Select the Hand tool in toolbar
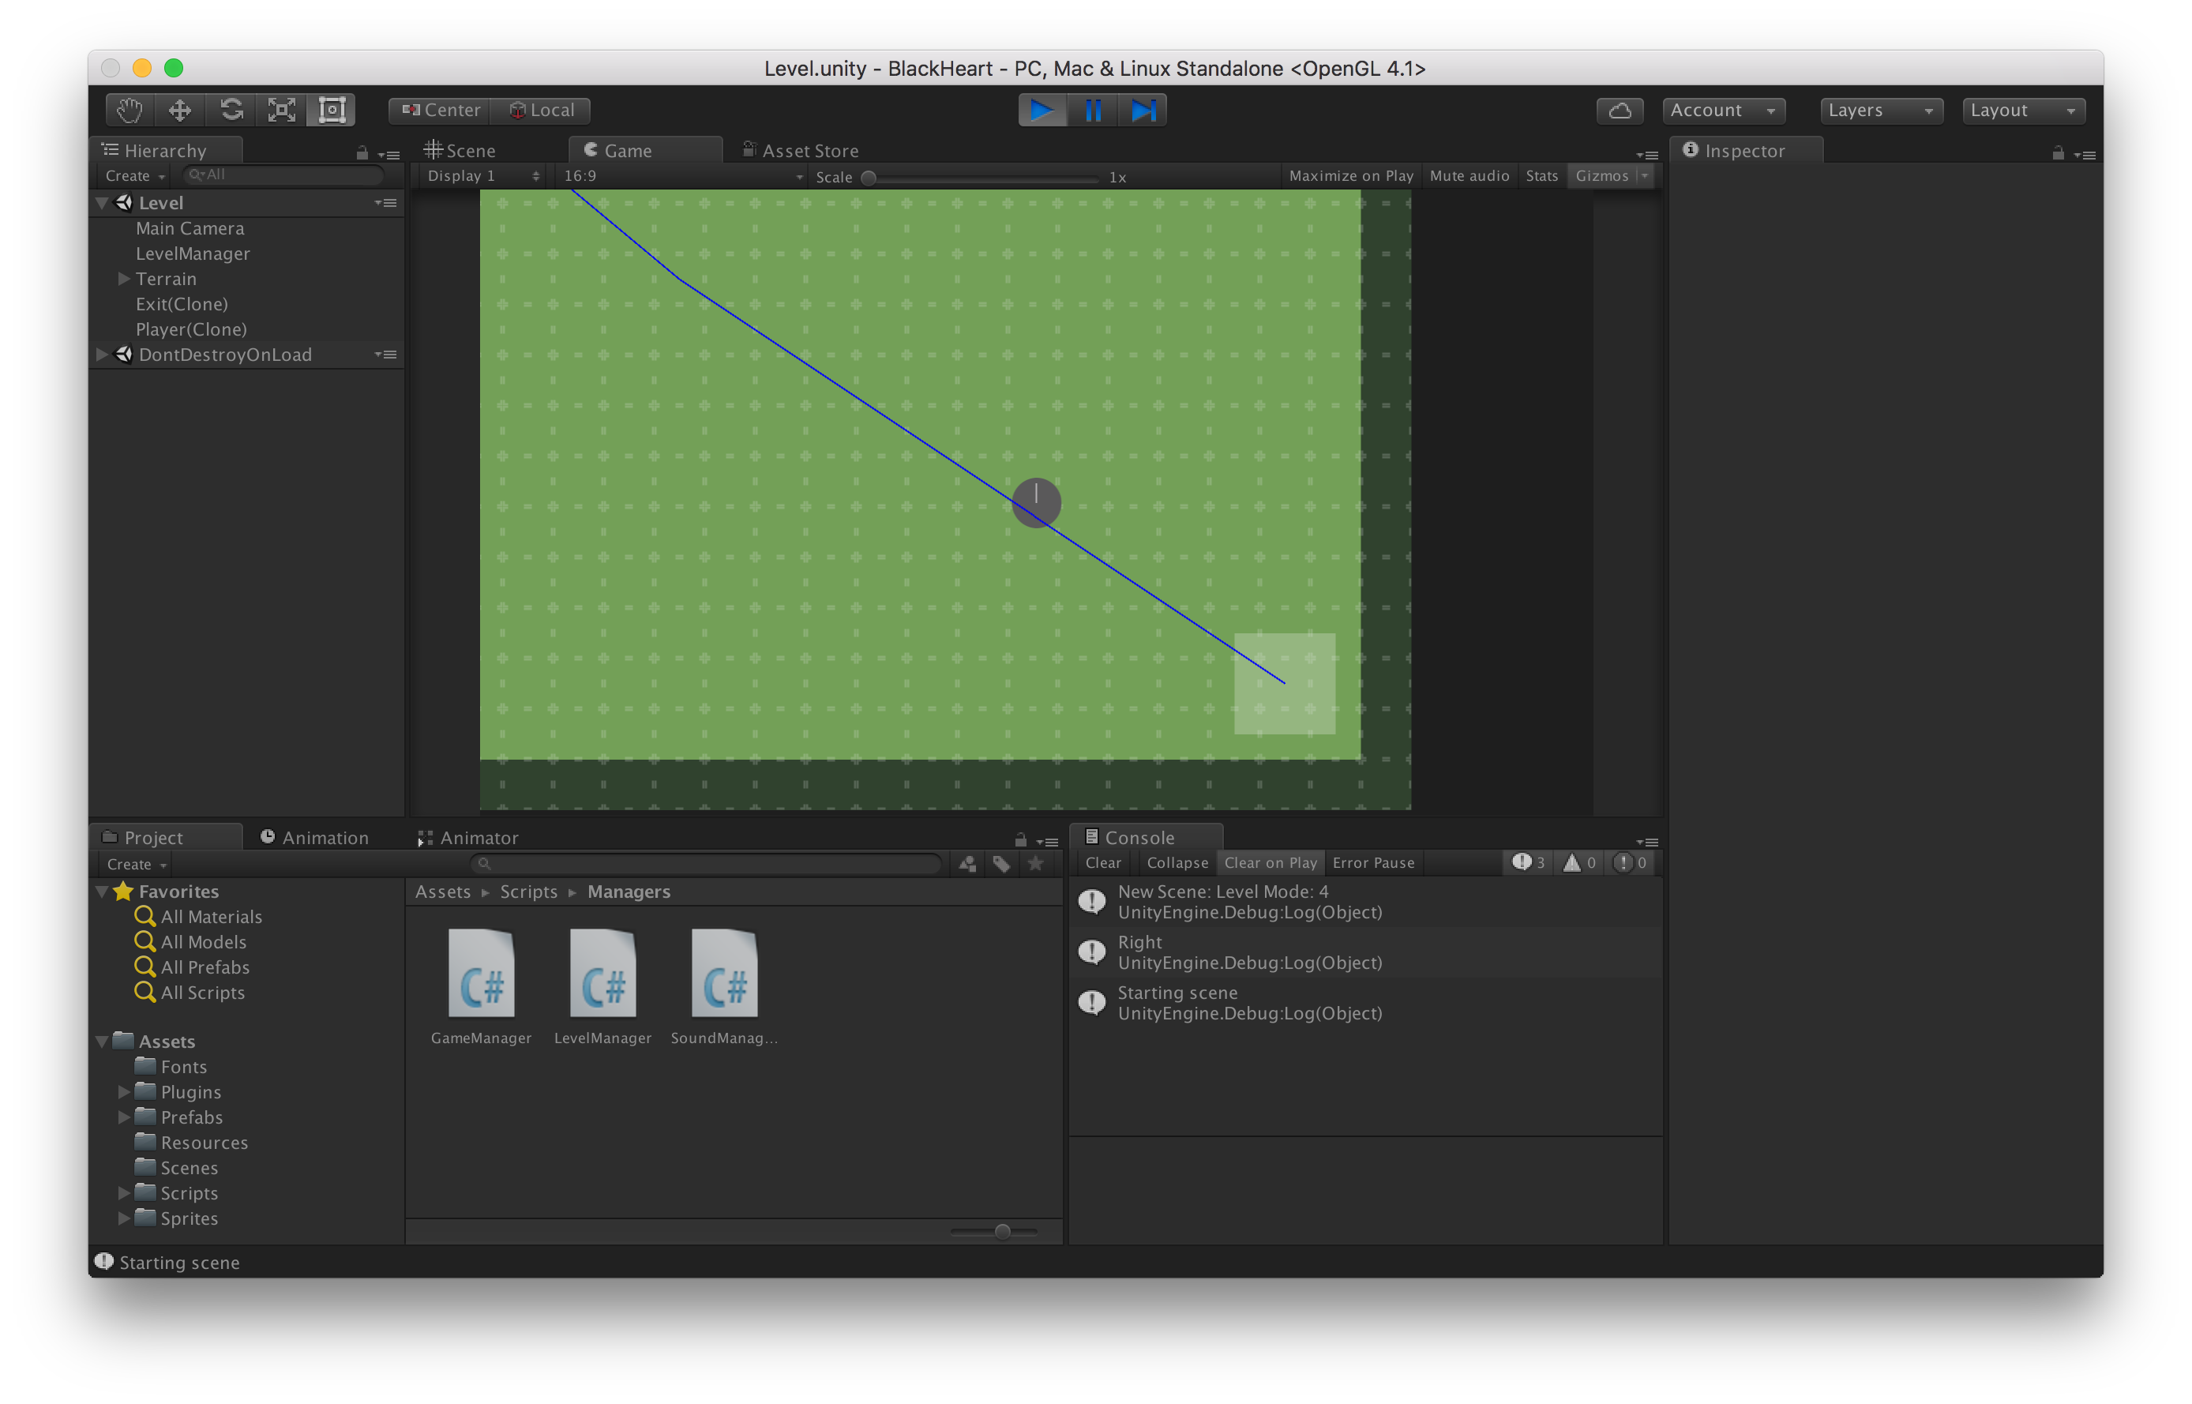Viewport: 2192px width, 1404px height. pos(129,111)
